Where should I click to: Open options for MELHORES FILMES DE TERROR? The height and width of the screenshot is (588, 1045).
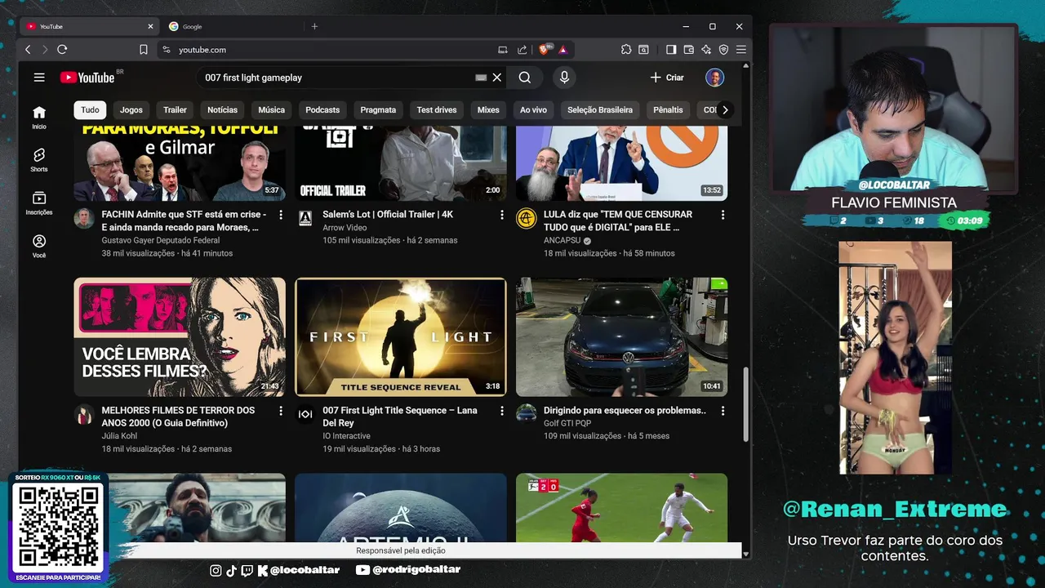tap(281, 411)
